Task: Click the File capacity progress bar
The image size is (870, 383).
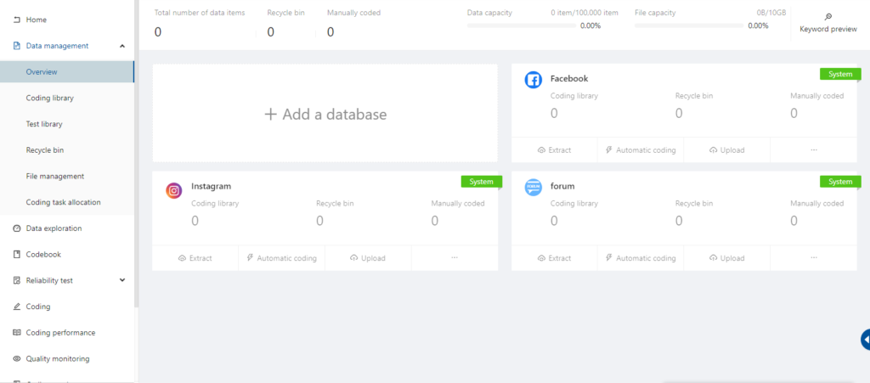Action: tap(687, 26)
